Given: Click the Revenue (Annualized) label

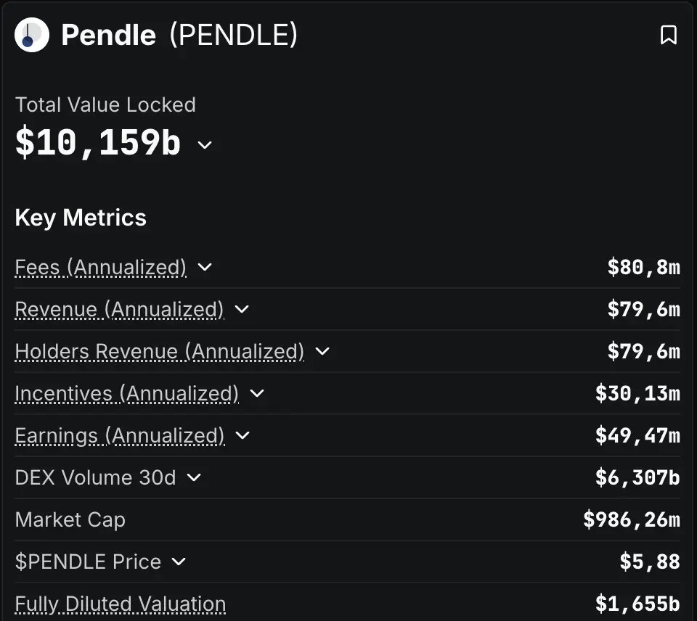Looking at the screenshot, I should (x=119, y=310).
